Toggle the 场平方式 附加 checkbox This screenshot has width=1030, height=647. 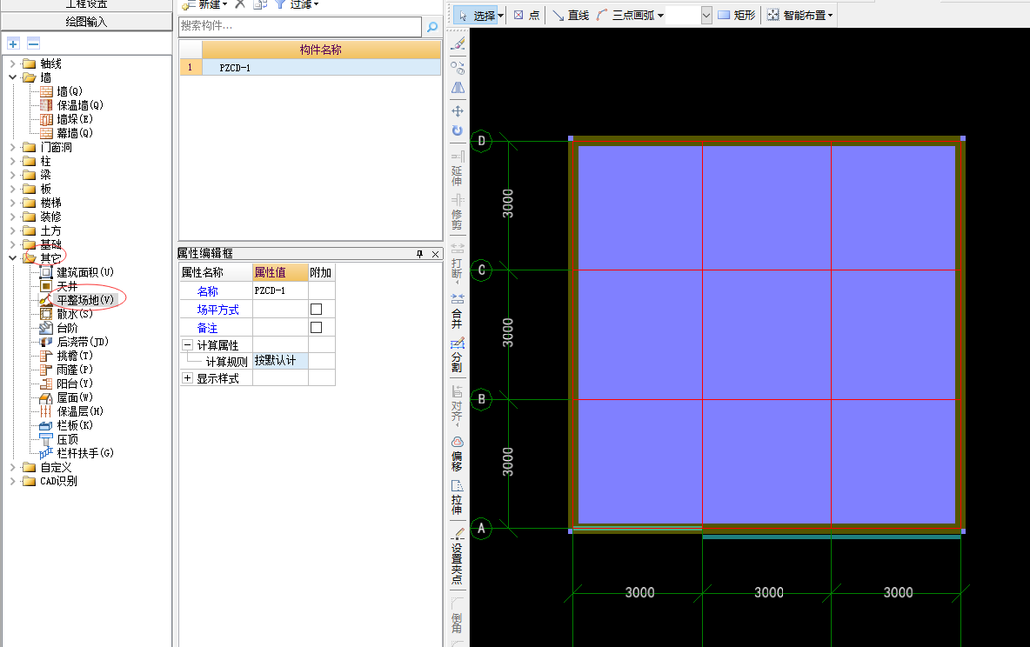[316, 310]
